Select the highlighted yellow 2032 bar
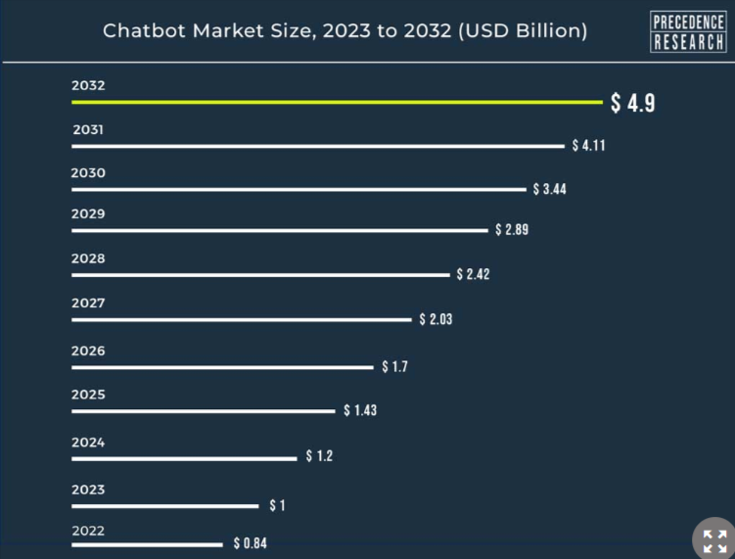 click(337, 102)
